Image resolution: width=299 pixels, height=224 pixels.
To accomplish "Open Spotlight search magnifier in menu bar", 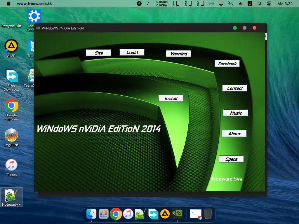I will click(260, 3).
